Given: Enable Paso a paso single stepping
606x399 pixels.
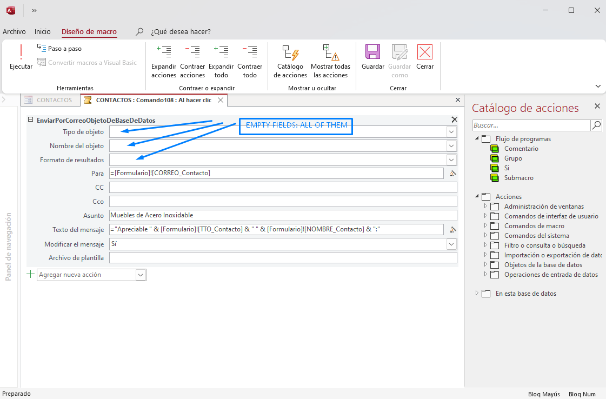Looking at the screenshot, I should [x=59, y=48].
